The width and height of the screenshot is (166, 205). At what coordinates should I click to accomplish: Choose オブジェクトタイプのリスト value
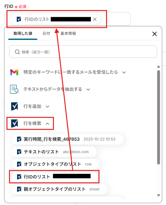click(56, 164)
